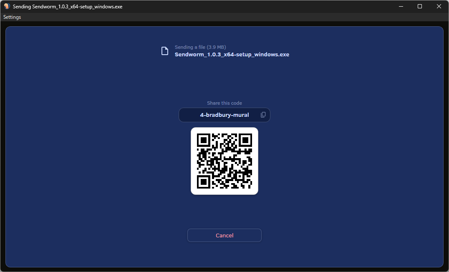Click empty space left of the share code text
Screen dimensions: 449x272
[x=189, y=115]
